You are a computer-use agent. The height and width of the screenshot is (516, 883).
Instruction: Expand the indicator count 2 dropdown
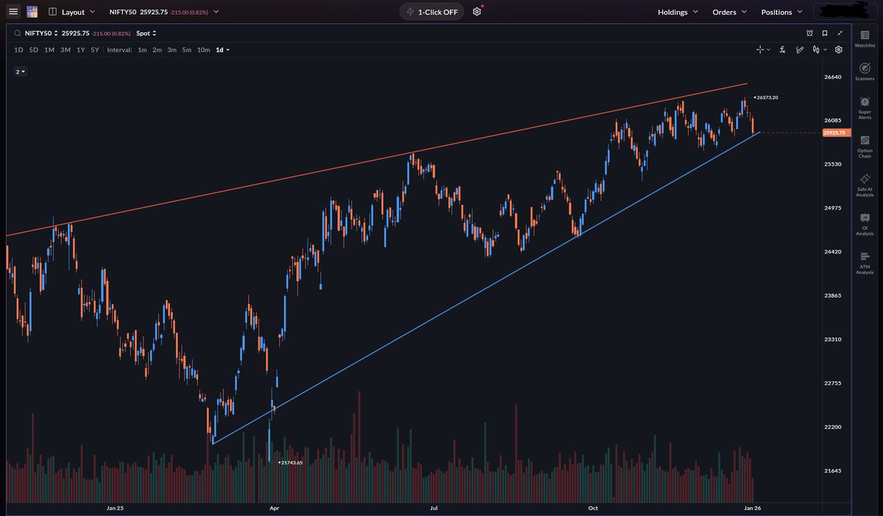[x=21, y=71]
